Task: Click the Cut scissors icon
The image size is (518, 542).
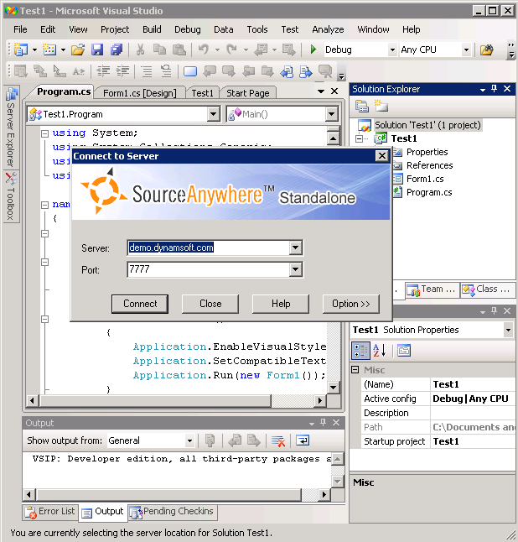Action: click(x=141, y=50)
